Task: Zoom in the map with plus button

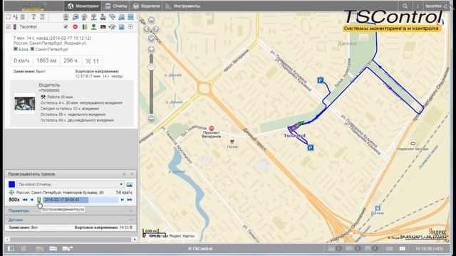Action: (151, 49)
